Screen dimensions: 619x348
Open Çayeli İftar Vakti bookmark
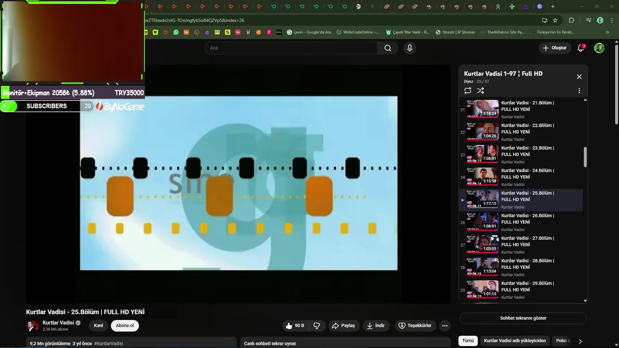[407, 32]
